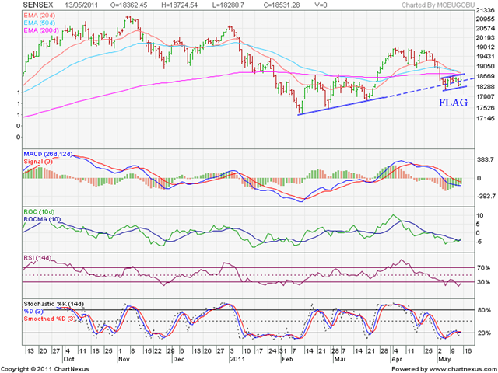Click the 18669 price axis label
This screenshot has width=498, height=373.
(485, 76)
